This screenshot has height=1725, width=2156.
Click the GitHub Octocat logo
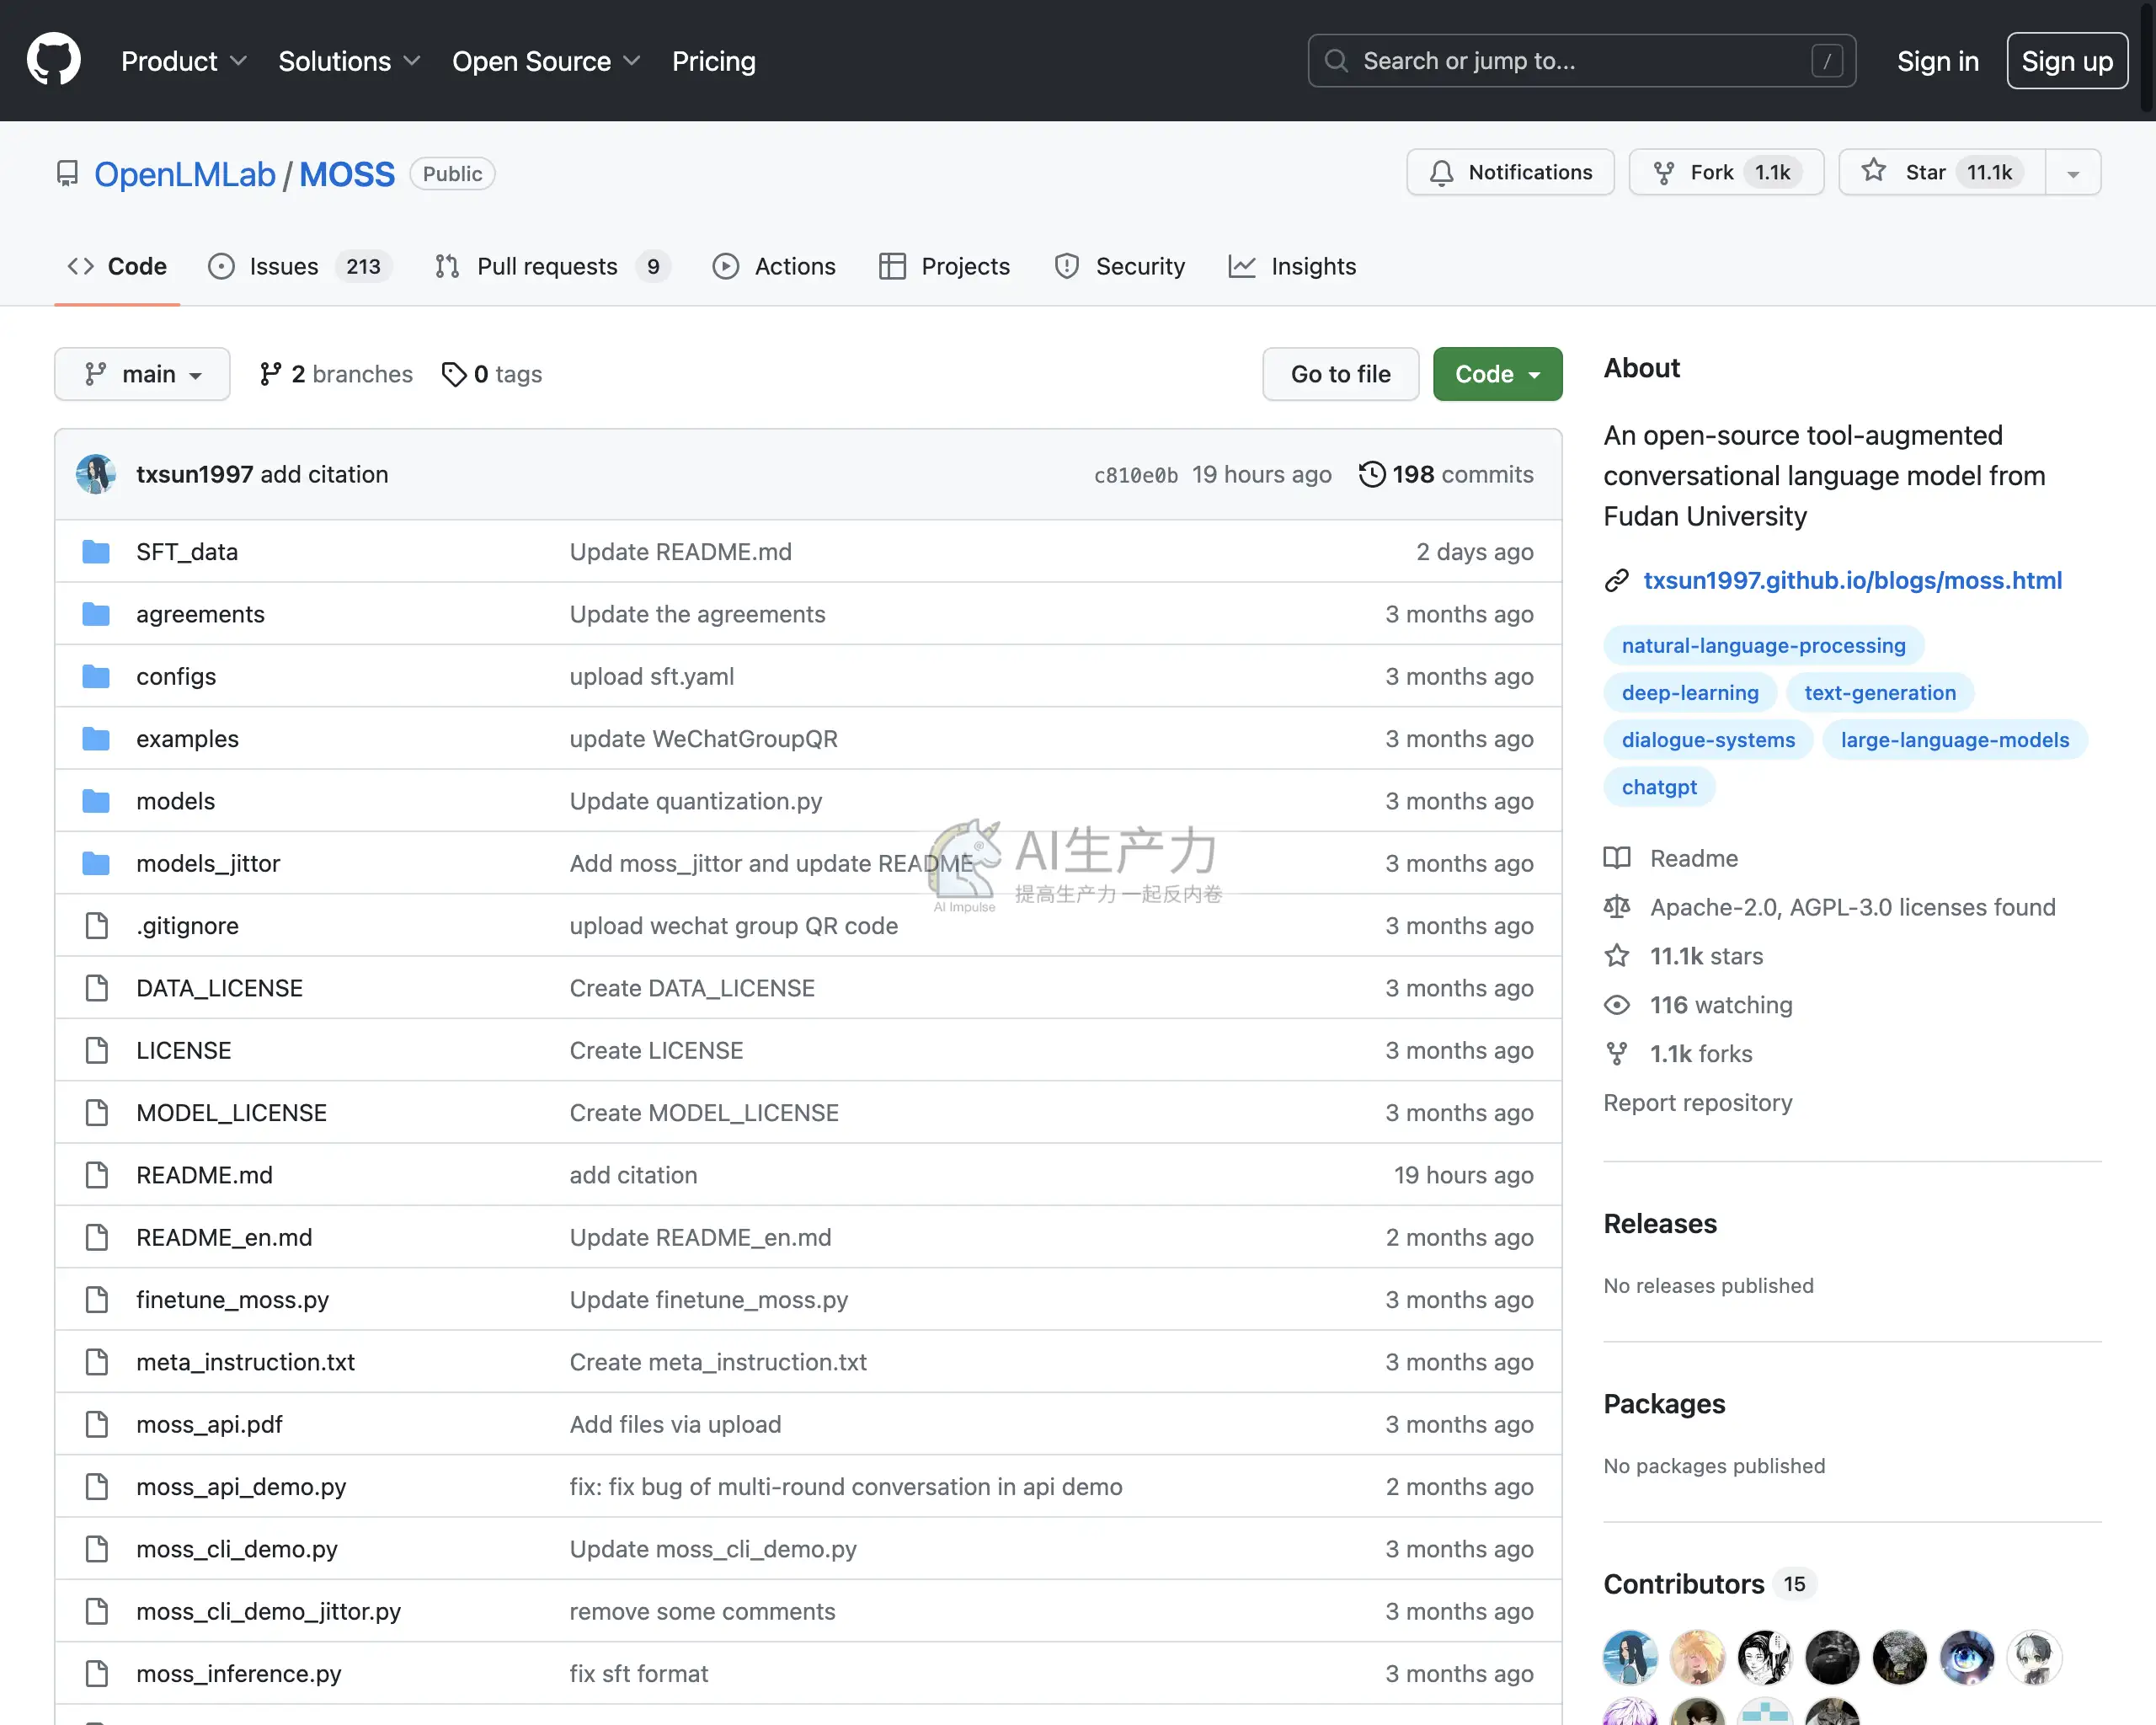pos(54,60)
